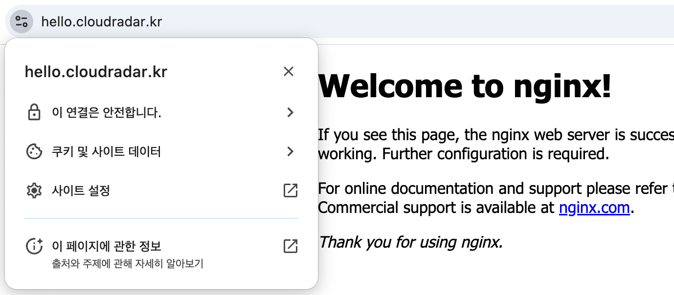Click popup header text 'hello.cloudradar.kr'
Viewport: 674px width, 295px height.
click(x=96, y=72)
